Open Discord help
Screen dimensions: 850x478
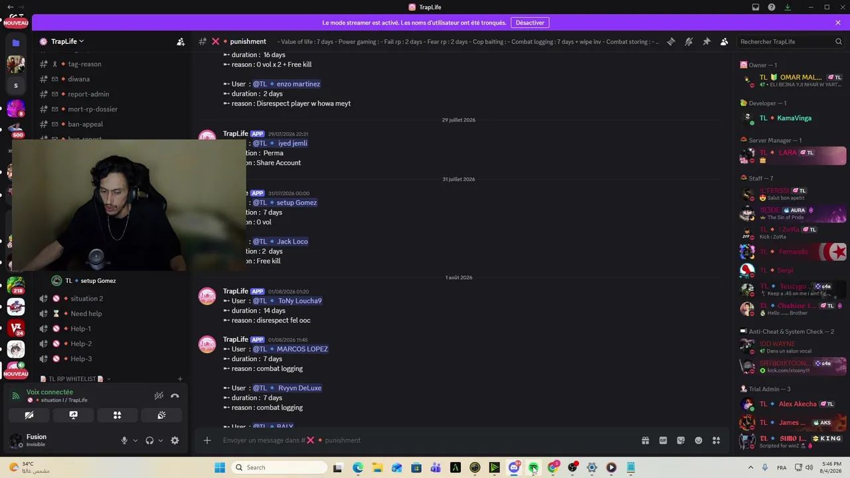[x=772, y=7]
